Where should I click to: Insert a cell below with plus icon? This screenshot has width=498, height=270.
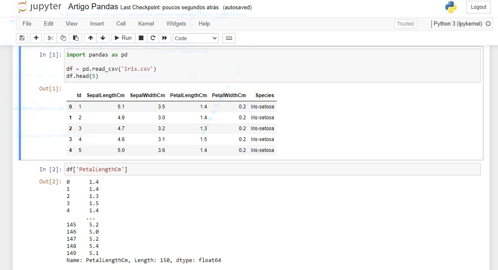click(36, 38)
